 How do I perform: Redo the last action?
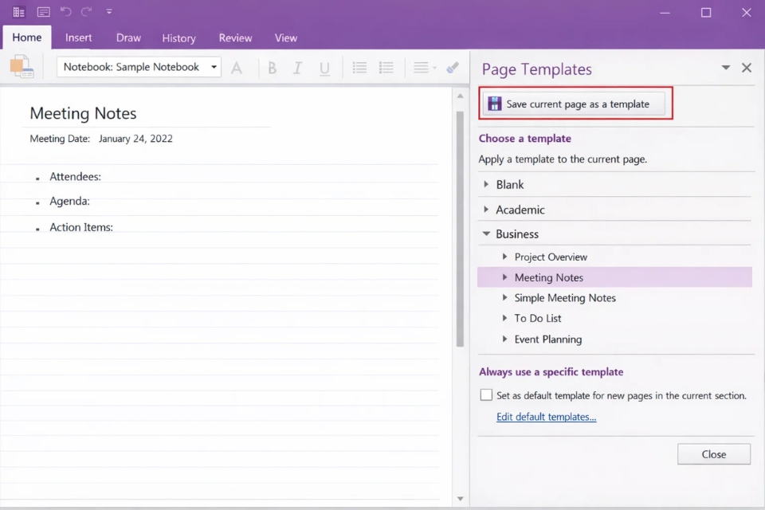(87, 12)
